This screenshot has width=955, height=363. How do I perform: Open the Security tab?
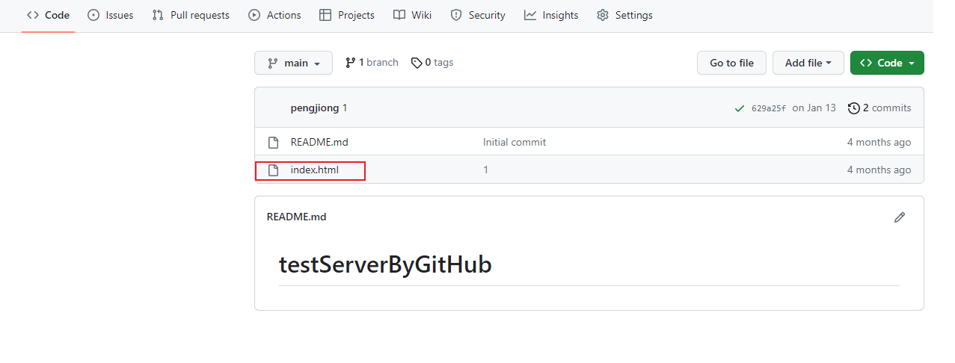478,15
